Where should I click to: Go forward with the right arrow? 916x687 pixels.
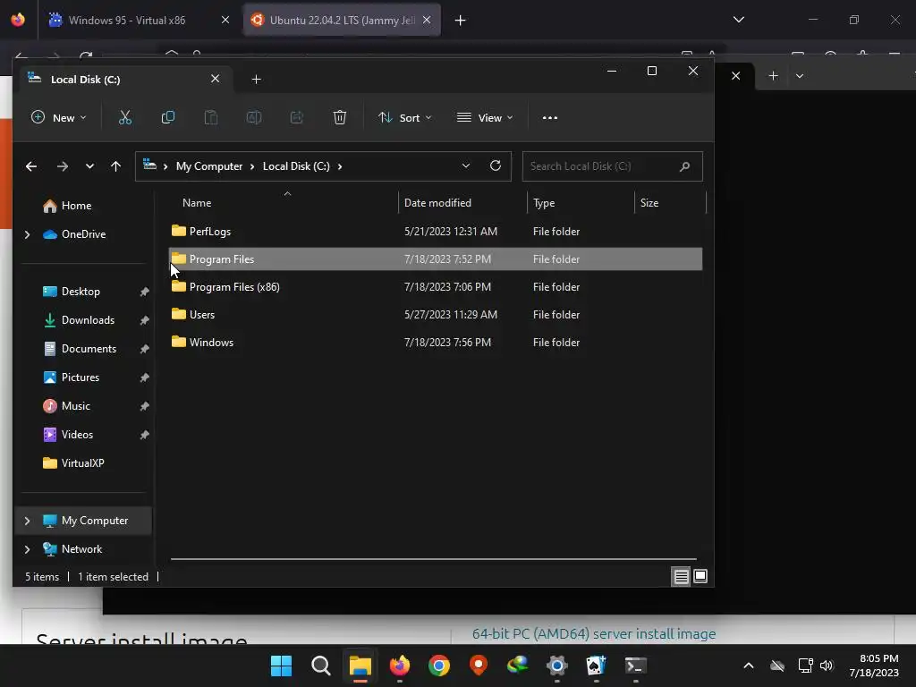(x=62, y=166)
